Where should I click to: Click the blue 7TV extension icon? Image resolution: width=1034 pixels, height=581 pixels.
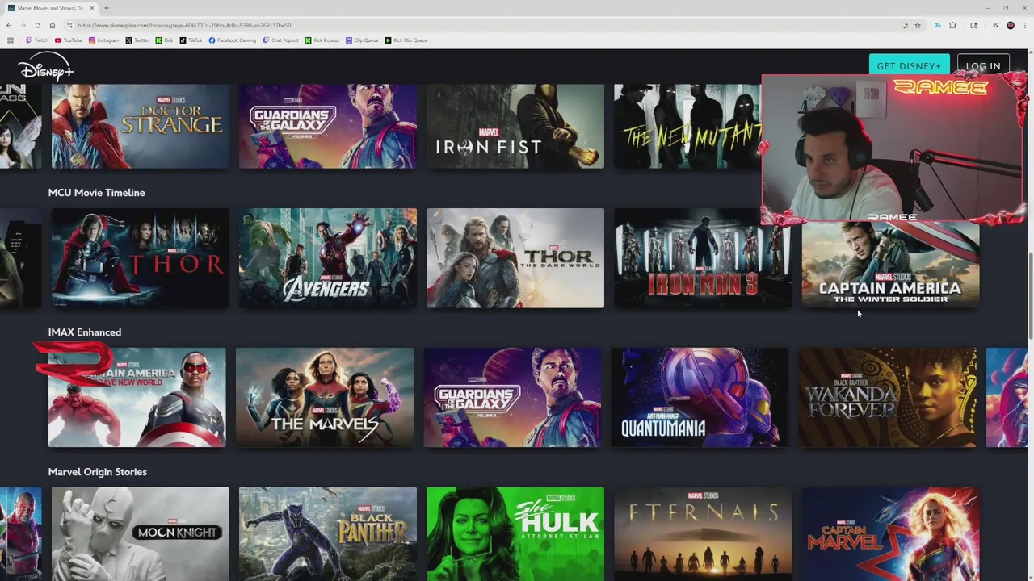937,25
